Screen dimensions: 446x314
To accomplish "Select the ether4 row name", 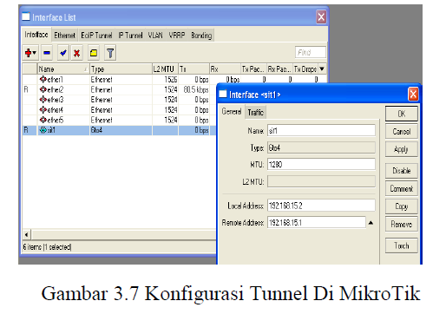I will point(56,110).
